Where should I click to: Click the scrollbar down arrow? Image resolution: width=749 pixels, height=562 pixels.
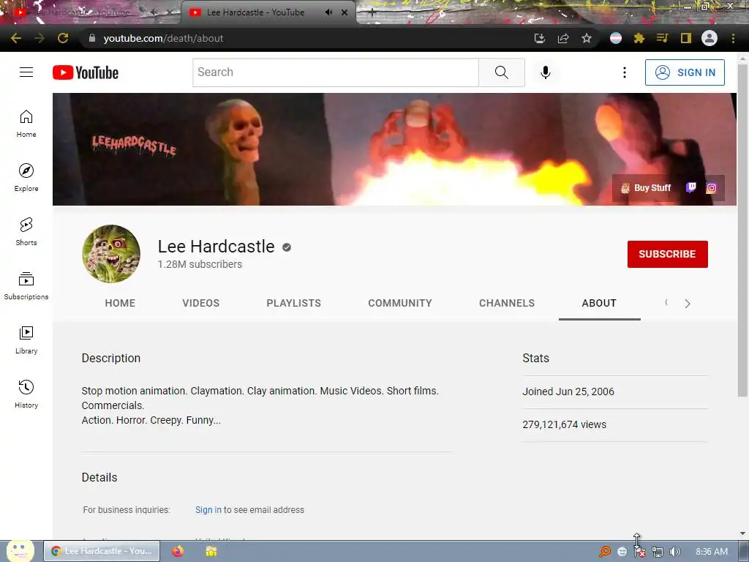[742, 533]
